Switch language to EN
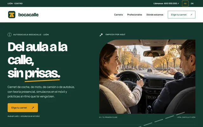Viewport: 203px width, 127px height. tap(192, 3)
